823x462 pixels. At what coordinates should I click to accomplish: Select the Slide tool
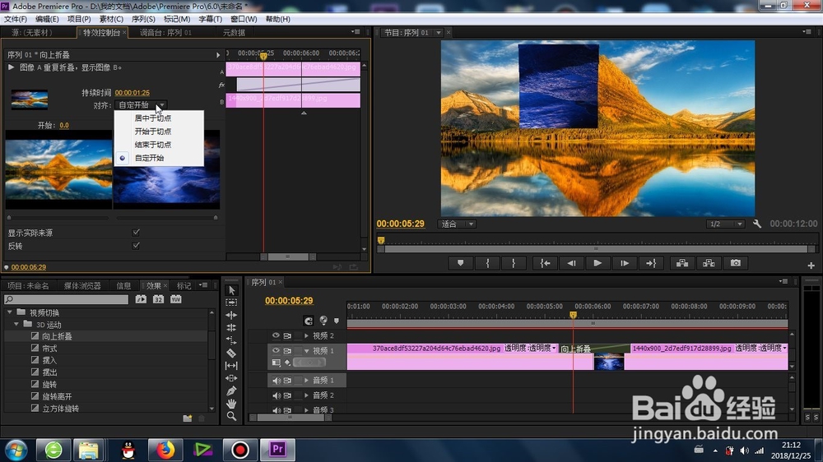[x=231, y=378]
